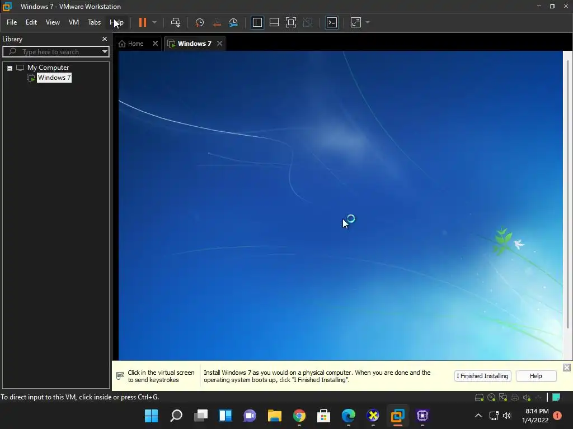Click the teal message log note icon
The height and width of the screenshot is (429, 573).
click(556, 397)
